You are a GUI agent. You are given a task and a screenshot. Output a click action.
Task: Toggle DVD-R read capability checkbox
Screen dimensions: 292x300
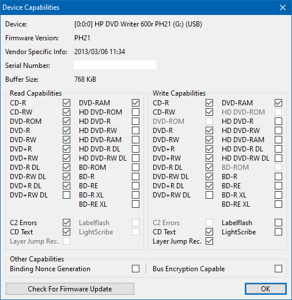66,130
